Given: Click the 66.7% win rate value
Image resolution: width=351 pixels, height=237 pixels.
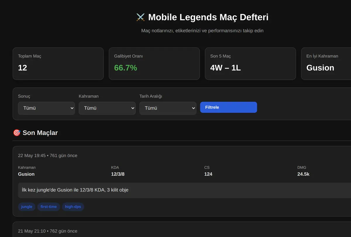Looking at the screenshot, I should coord(125,68).
